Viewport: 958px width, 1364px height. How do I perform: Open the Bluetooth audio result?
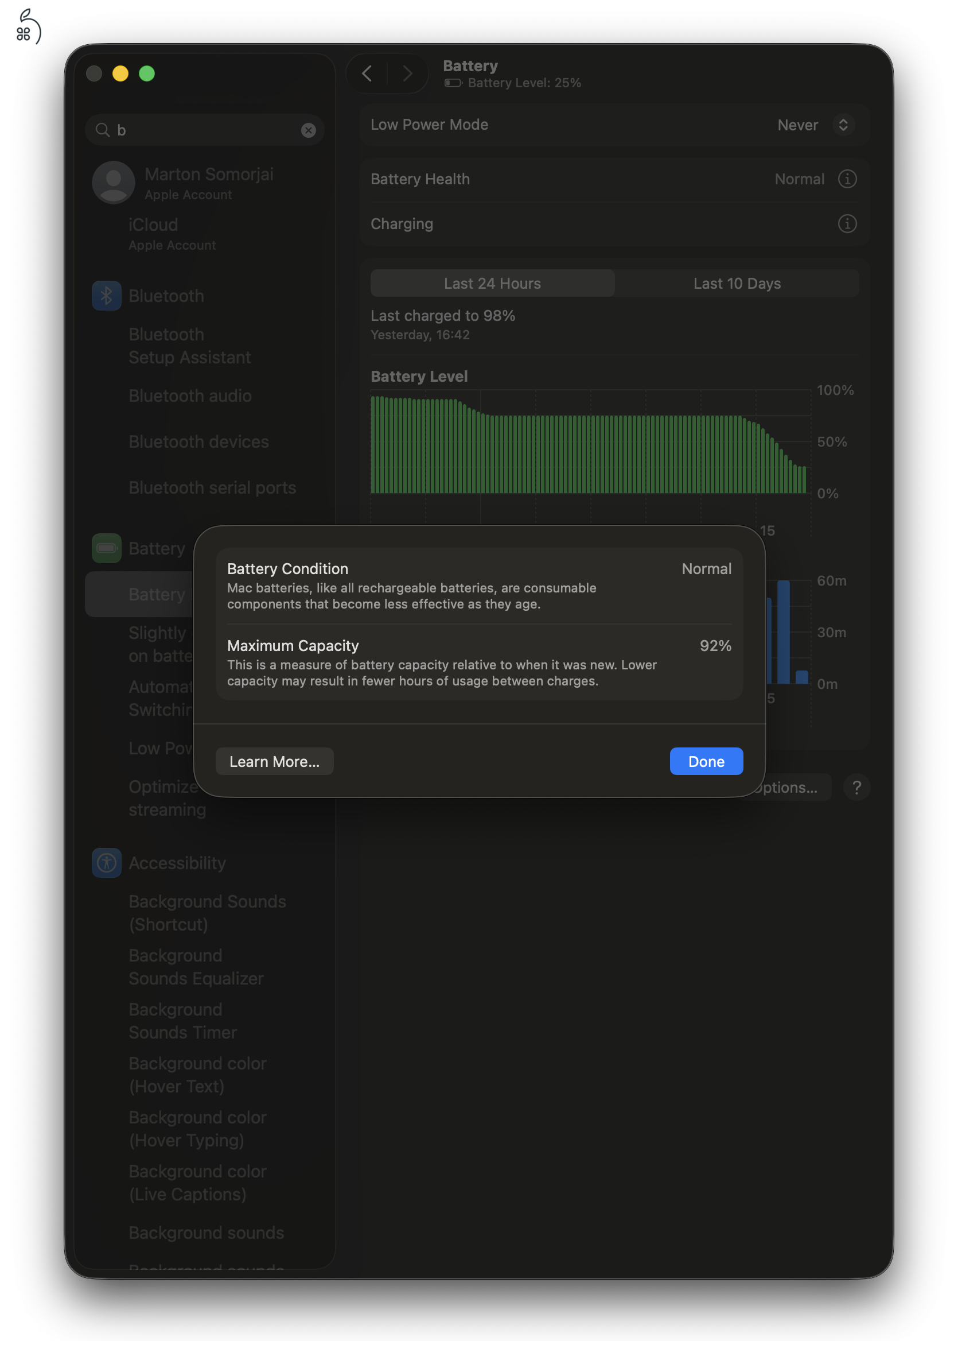tap(190, 396)
